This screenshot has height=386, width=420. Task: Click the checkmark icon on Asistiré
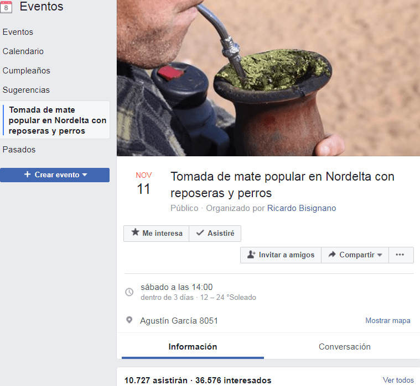coord(200,232)
